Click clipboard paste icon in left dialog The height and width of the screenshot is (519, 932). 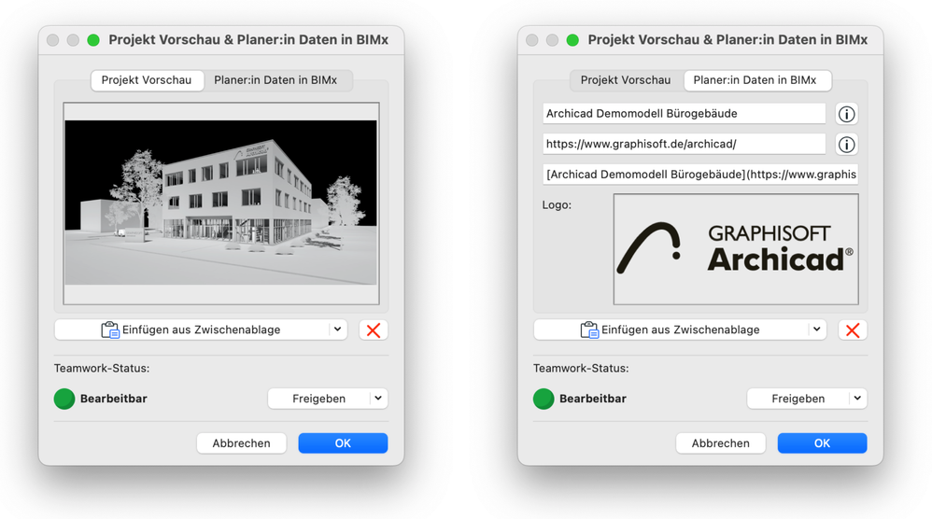click(110, 330)
